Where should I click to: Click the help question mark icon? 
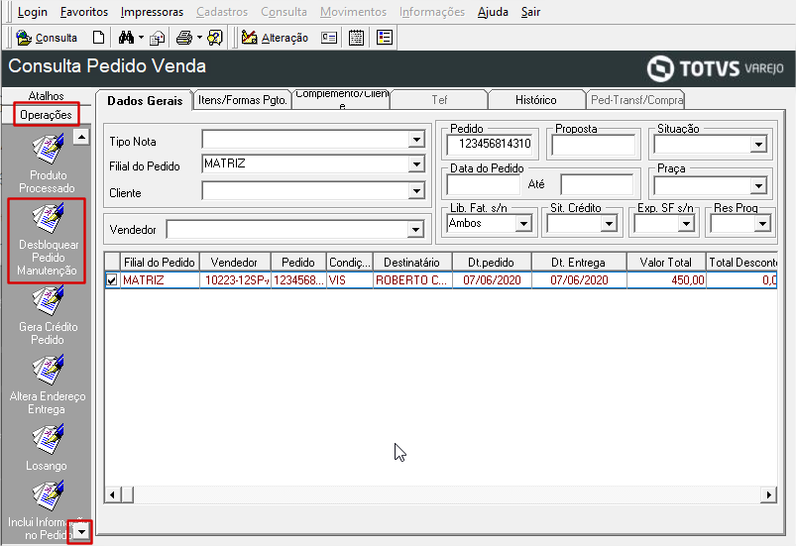coord(215,38)
